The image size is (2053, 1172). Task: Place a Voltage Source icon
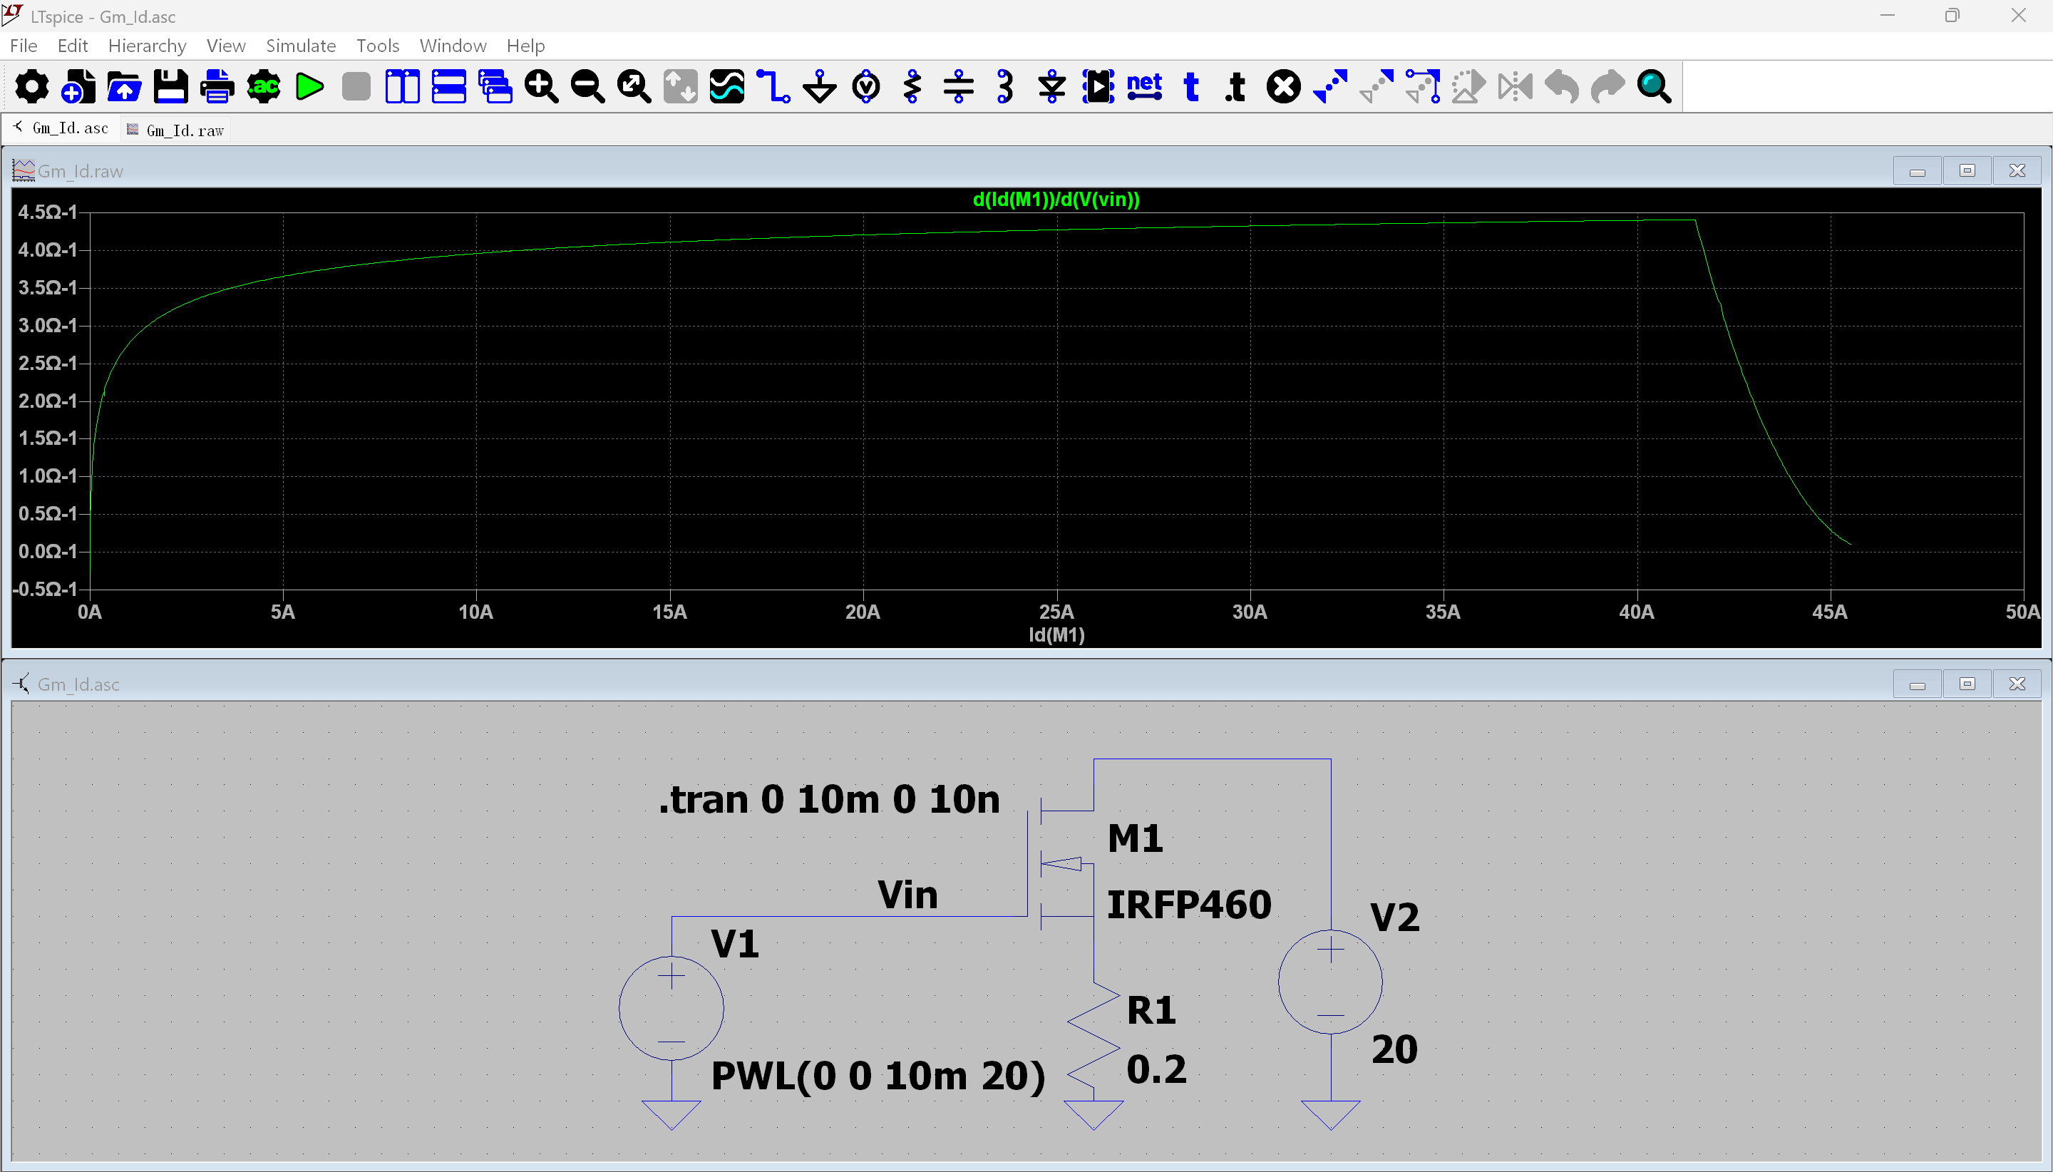866,86
